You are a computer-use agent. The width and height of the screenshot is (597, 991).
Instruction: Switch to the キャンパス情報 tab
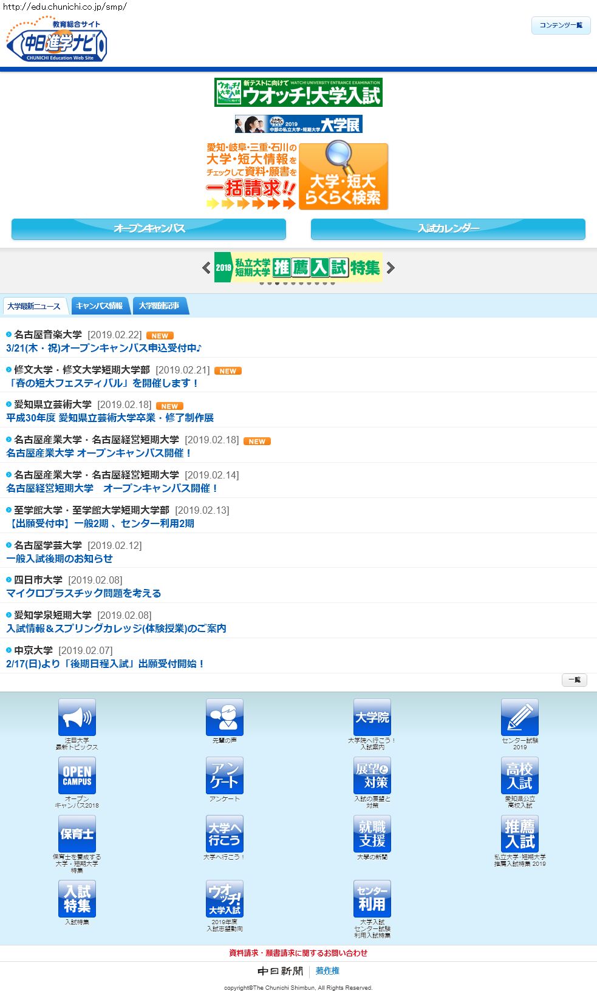[x=100, y=306]
